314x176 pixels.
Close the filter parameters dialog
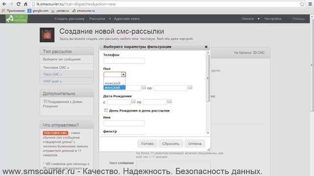[206, 47]
